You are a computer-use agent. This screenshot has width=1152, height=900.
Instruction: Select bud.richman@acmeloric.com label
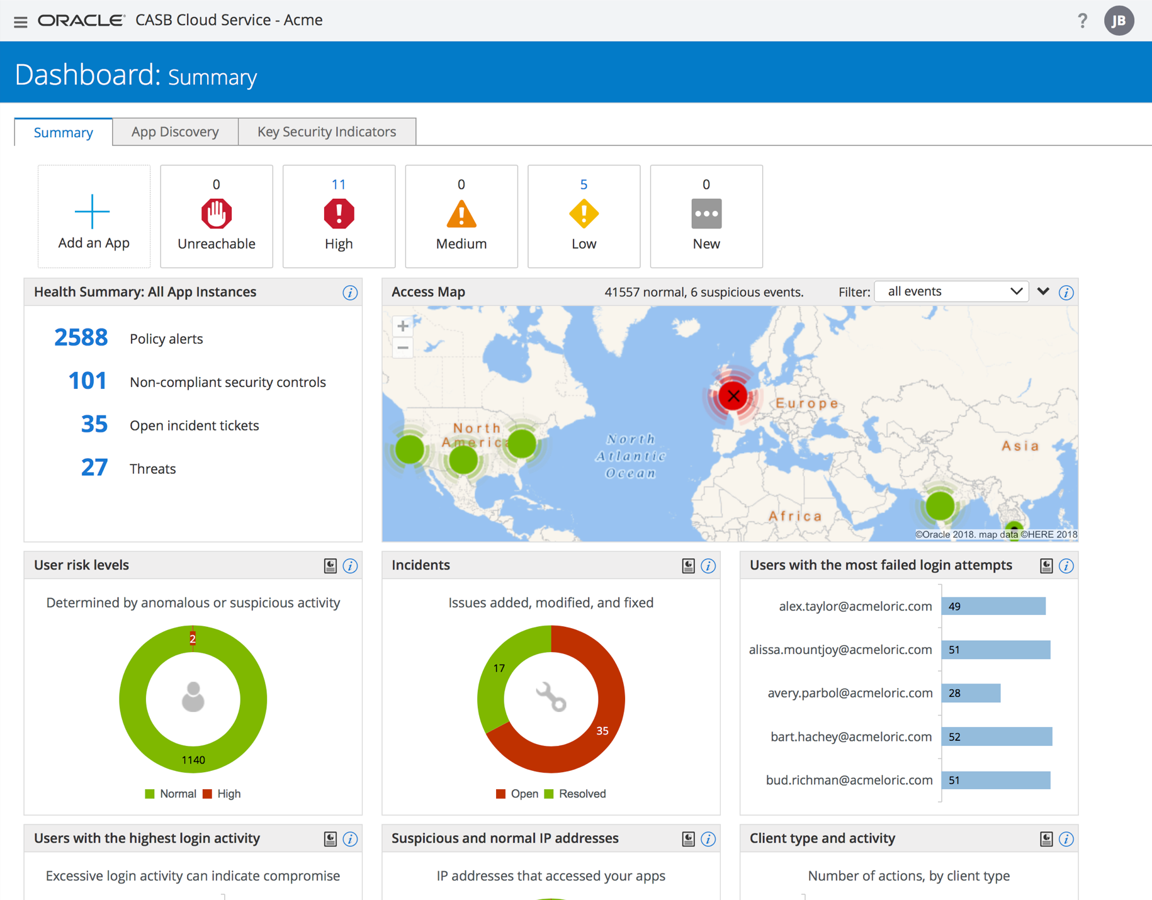[849, 780]
